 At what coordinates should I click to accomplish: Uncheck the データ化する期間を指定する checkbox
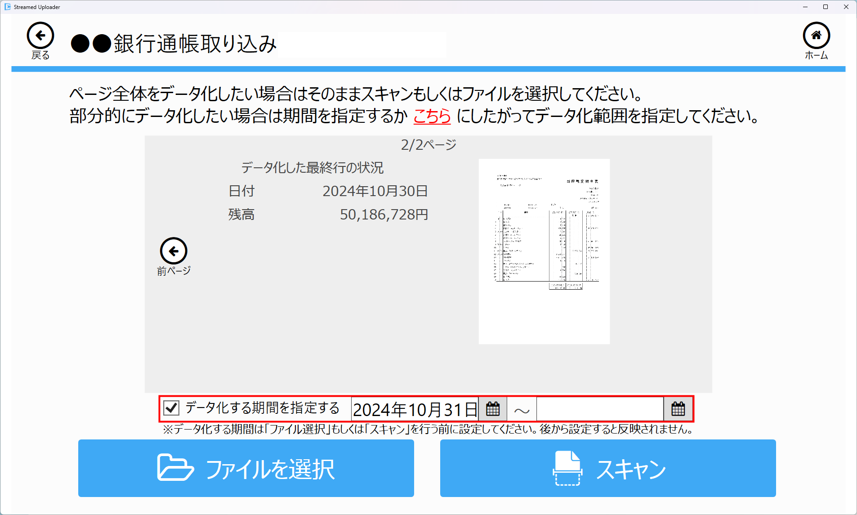click(171, 408)
